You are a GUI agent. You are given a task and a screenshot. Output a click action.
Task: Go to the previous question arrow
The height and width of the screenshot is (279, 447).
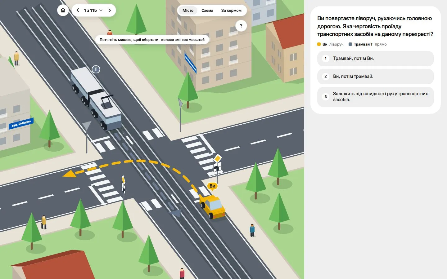point(78,10)
